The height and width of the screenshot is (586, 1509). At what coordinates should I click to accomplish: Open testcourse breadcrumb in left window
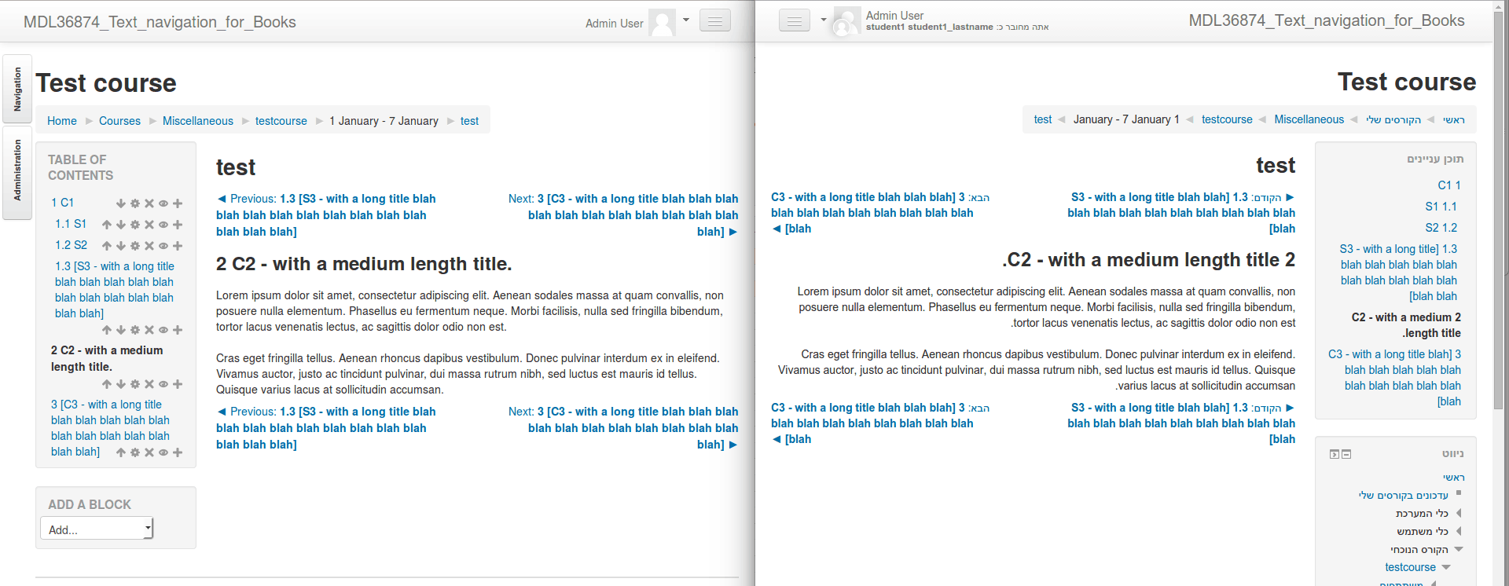click(x=281, y=121)
